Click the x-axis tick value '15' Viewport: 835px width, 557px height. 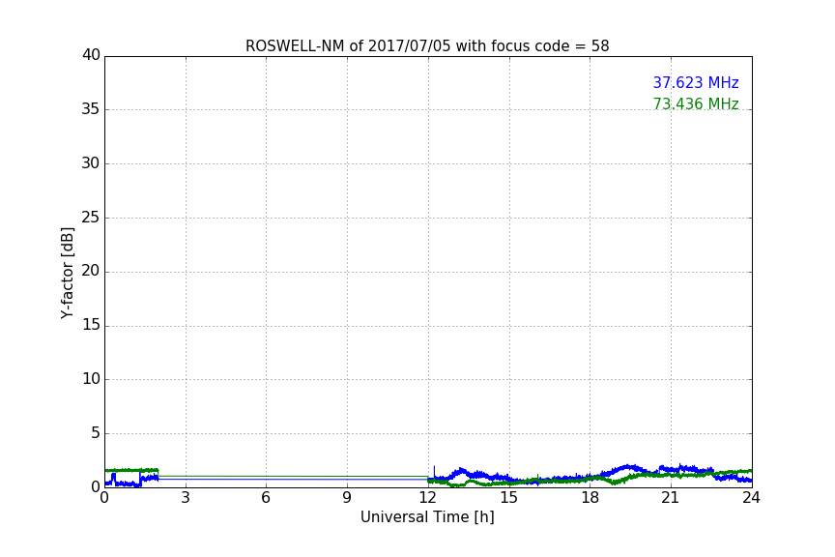[x=508, y=498]
